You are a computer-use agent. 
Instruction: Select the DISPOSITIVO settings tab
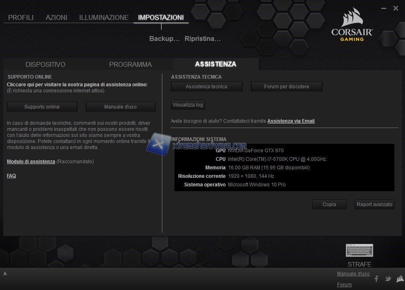(x=45, y=64)
